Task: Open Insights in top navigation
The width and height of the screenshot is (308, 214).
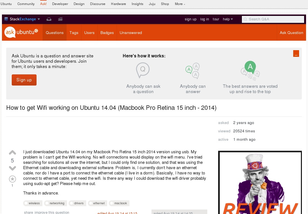Action: (138, 4)
